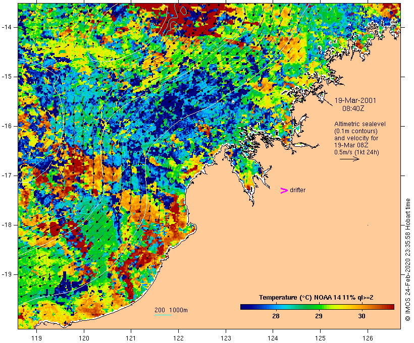Click the time text 08:40Z
Screen dimensions: 414x343
tap(353, 108)
